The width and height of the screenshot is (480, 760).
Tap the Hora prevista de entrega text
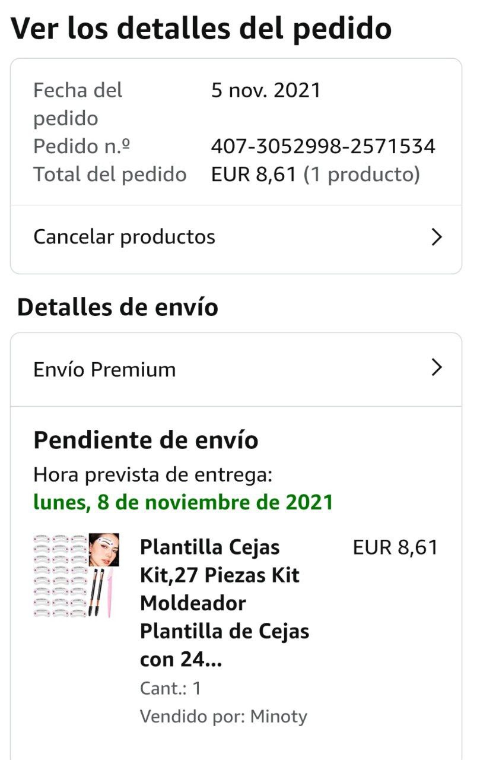tap(153, 475)
